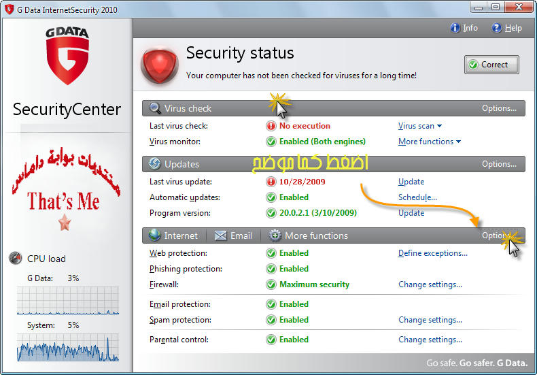Image resolution: width=537 pixels, height=375 pixels.
Task: Click the G Data CPU usage graph
Action: 68,301
